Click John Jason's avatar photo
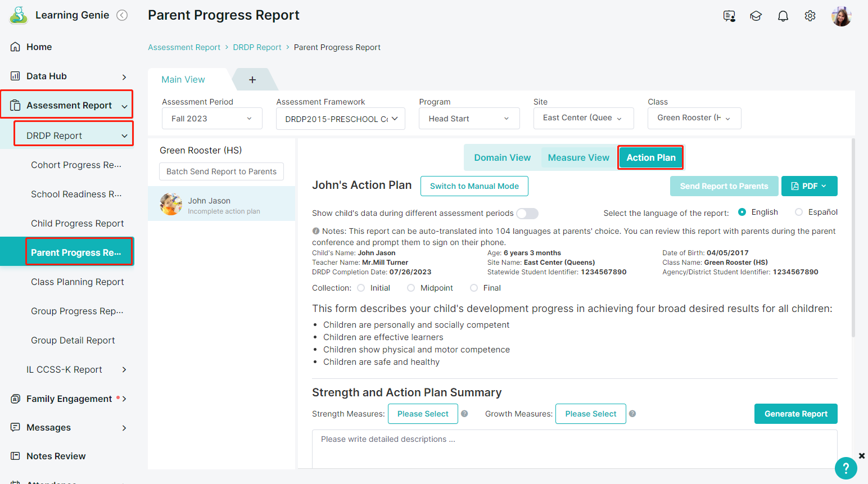The height and width of the screenshot is (484, 868). point(171,204)
